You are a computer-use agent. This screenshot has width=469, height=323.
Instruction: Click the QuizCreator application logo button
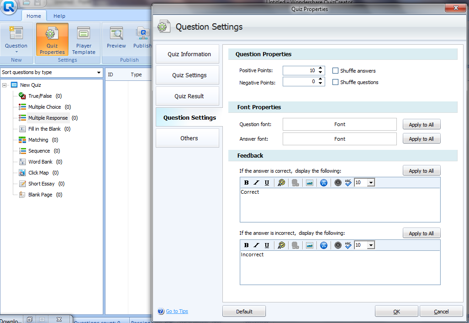9,6
